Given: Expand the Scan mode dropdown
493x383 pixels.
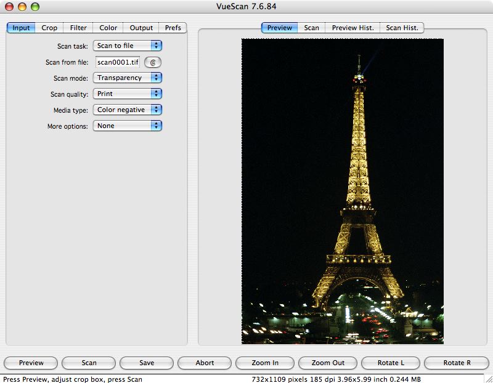Looking at the screenshot, I should 127,78.
